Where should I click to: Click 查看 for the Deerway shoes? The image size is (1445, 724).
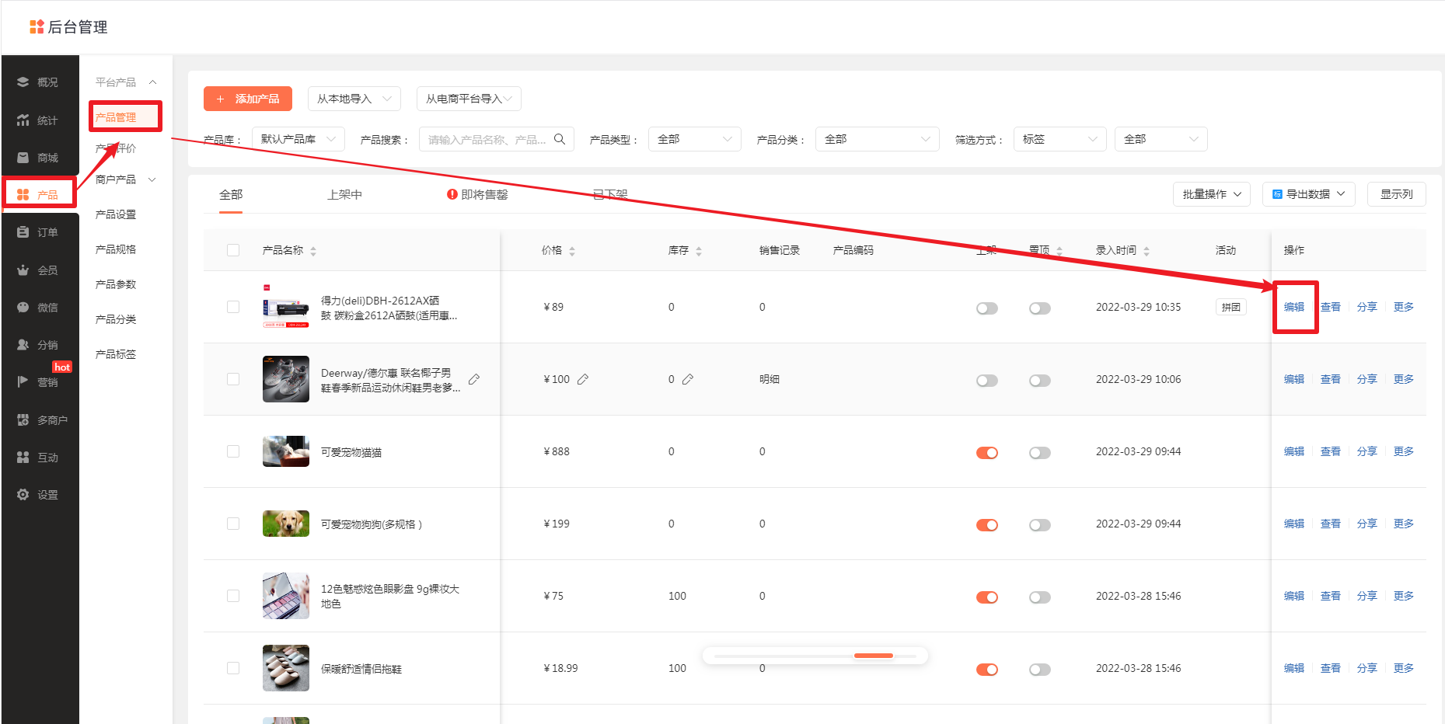click(1331, 379)
